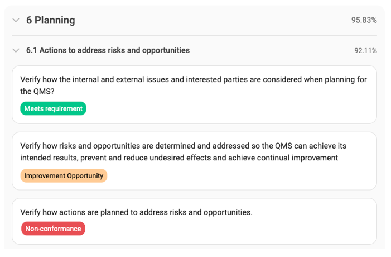
Task: Open the risks and opportunities determined question
Action: tap(183, 146)
